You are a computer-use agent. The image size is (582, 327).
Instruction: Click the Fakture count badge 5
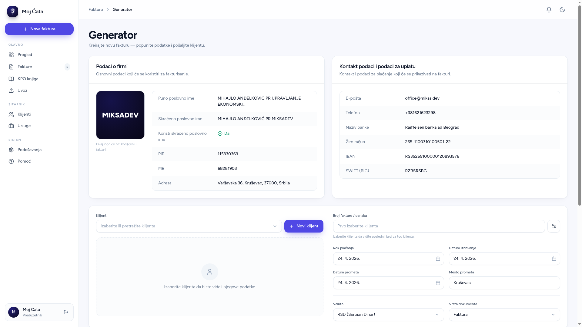[x=67, y=67]
